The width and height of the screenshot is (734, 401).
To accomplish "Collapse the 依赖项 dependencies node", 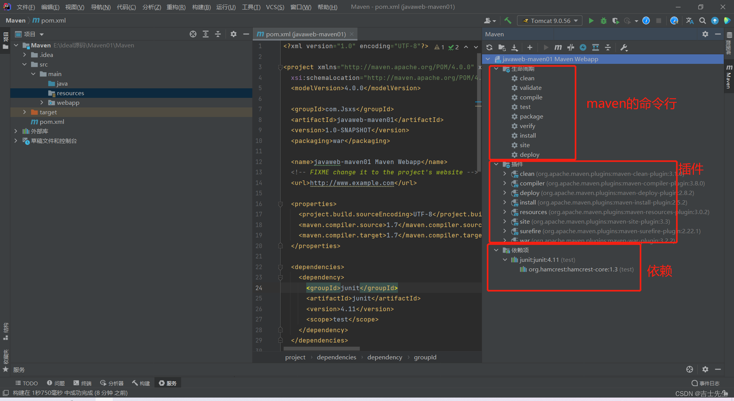I will point(496,250).
